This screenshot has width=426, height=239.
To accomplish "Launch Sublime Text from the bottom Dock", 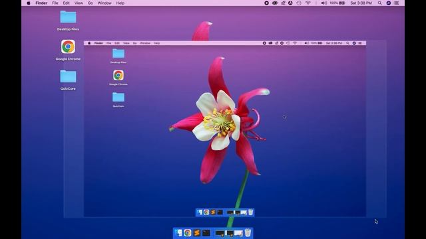I will point(197,233).
